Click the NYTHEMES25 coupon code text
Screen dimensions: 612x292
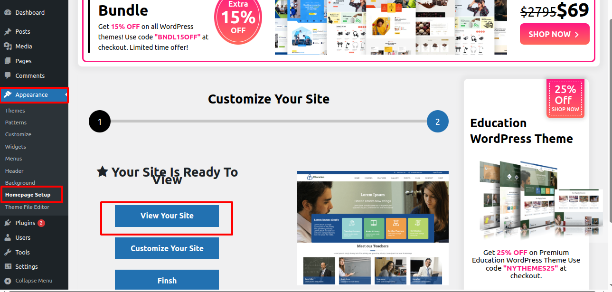pos(530,268)
